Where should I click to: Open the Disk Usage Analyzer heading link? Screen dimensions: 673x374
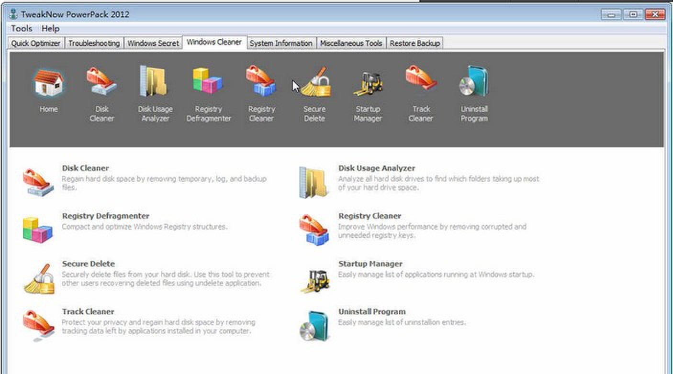pyautogui.click(x=377, y=168)
